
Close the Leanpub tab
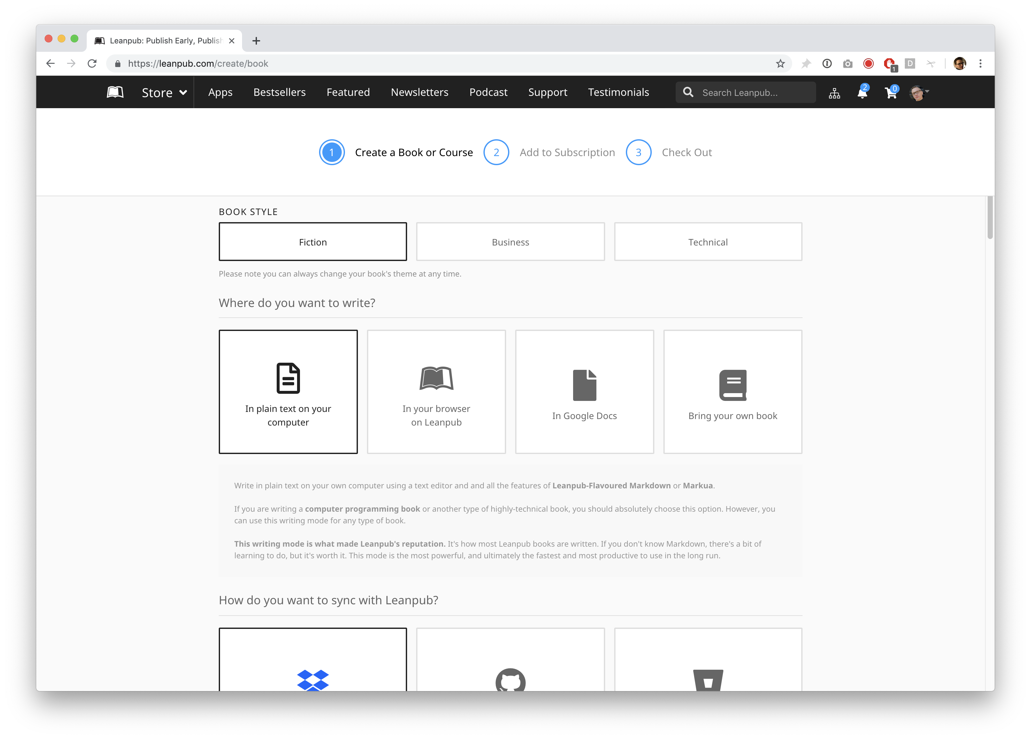click(232, 40)
